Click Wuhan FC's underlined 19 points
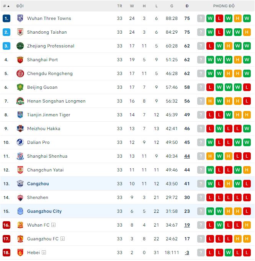Screen dimensions: 255x261 [187, 225]
